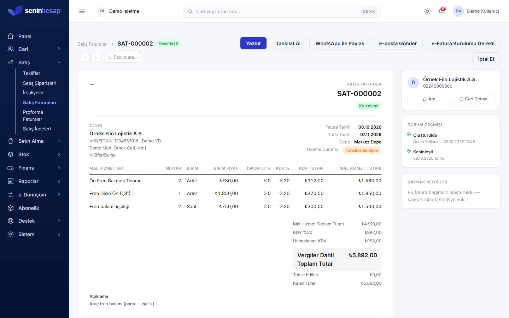Screen dimensions: 509x318
Task: Open notifications bell icon
Action: click(x=441, y=11)
